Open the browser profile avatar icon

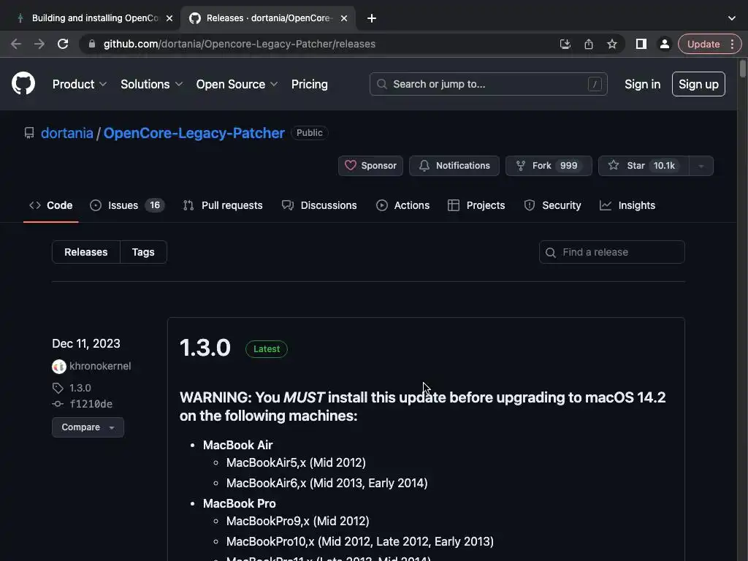664,44
